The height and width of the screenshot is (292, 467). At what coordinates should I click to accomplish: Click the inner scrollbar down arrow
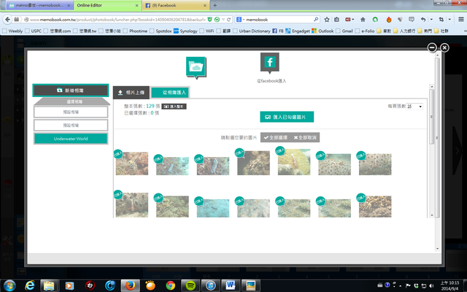coord(431,215)
